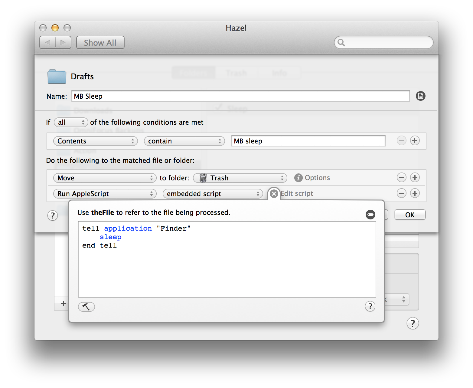Click inside the AppleScript code text area

[x=227, y=259]
